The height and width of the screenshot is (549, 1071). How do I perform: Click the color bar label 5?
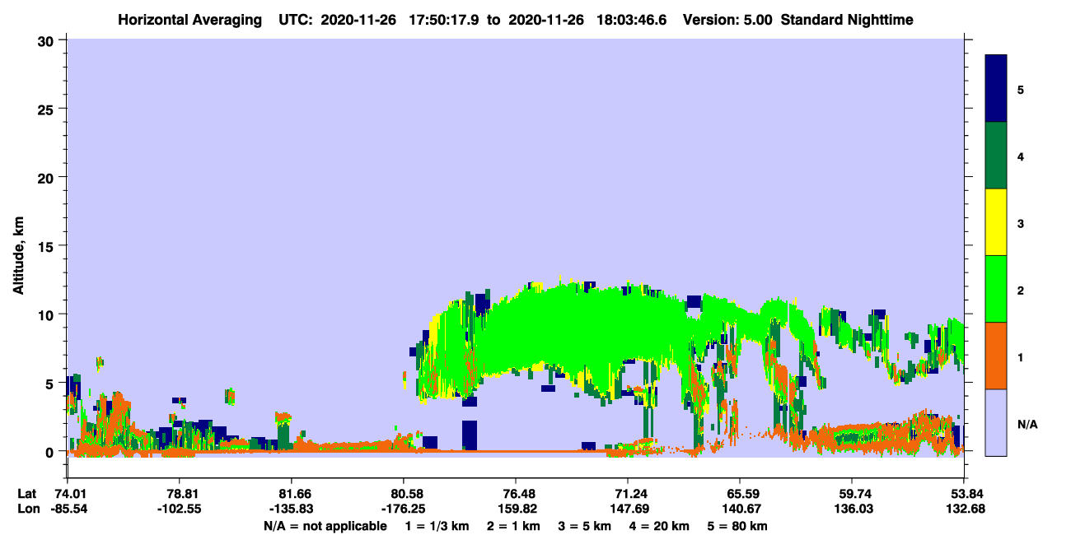click(1021, 89)
